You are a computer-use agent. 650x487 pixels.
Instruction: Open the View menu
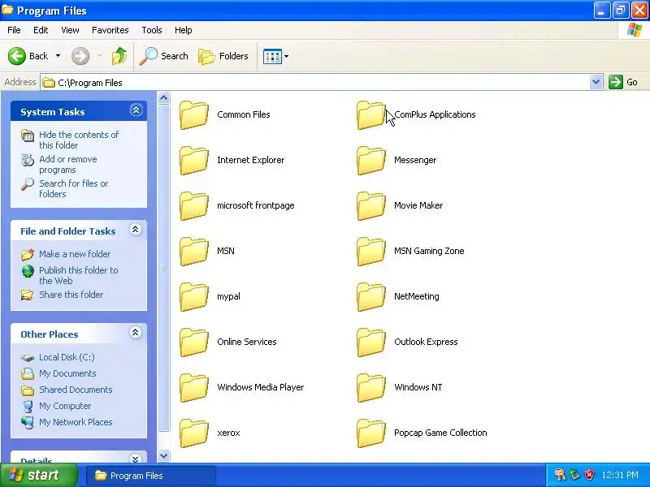pyautogui.click(x=70, y=30)
